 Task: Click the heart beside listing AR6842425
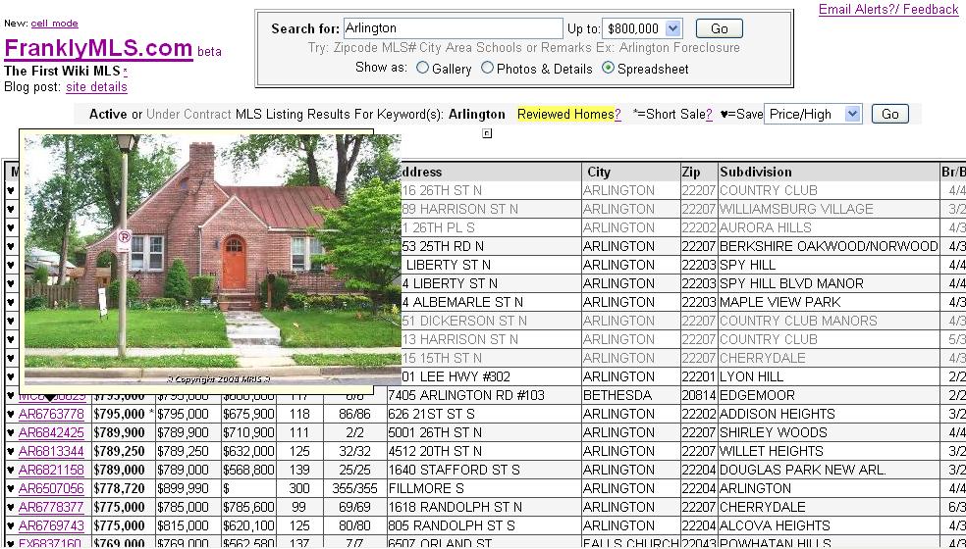[x=11, y=432]
